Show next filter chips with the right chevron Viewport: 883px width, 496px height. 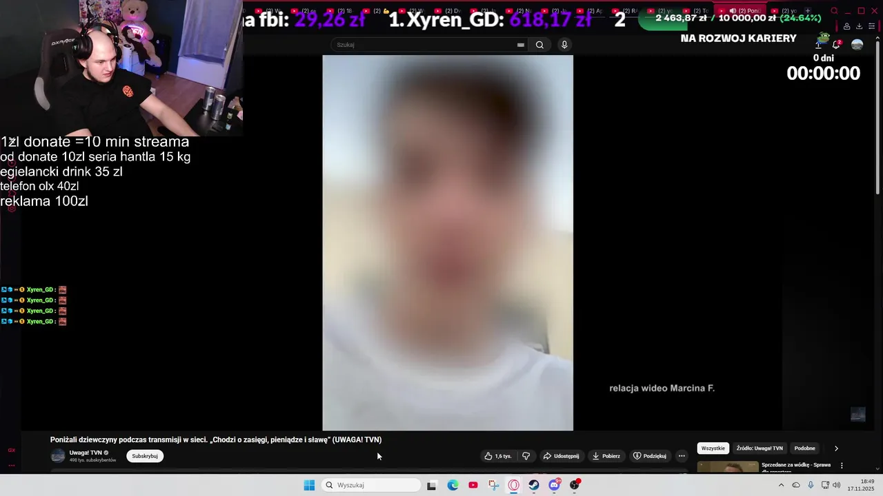tap(836, 448)
